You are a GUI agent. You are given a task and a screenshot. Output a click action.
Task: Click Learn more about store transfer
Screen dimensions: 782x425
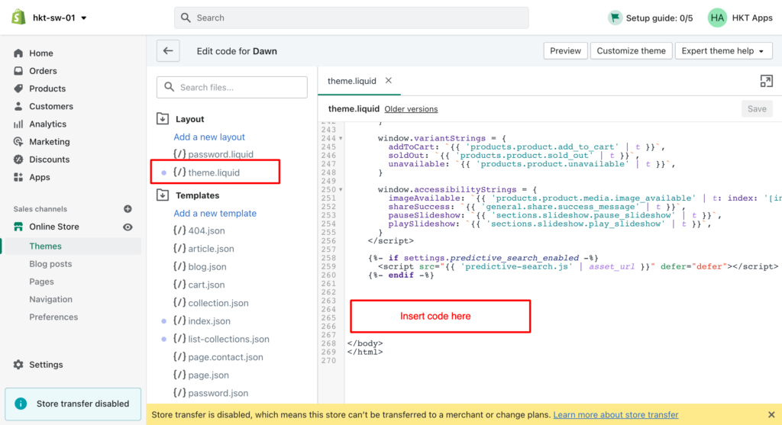[616, 414]
